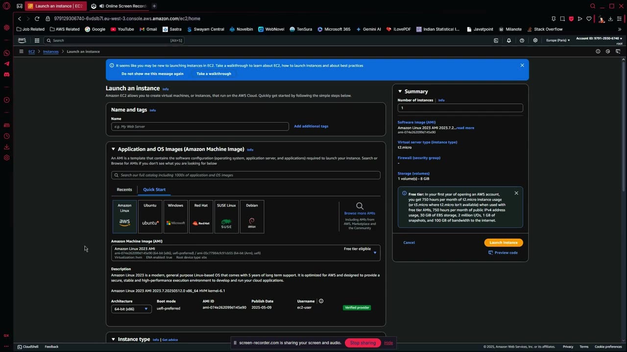
Task: Select the Ubuntu AMI tile
Action: (150, 216)
